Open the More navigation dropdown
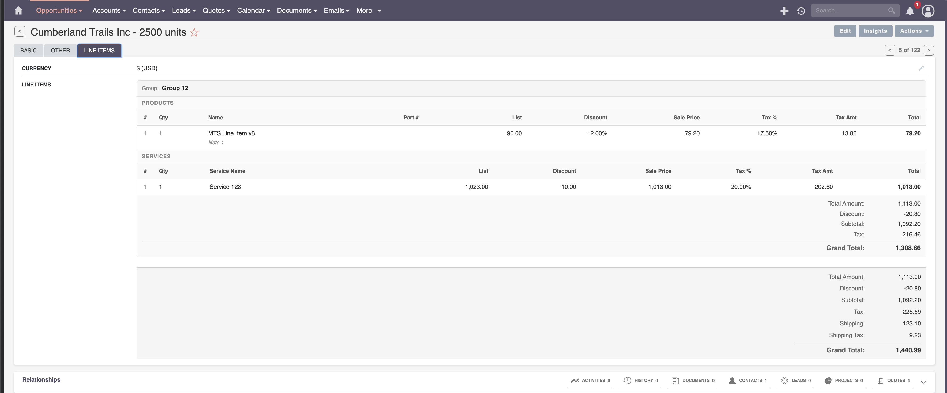 pyautogui.click(x=368, y=11)
